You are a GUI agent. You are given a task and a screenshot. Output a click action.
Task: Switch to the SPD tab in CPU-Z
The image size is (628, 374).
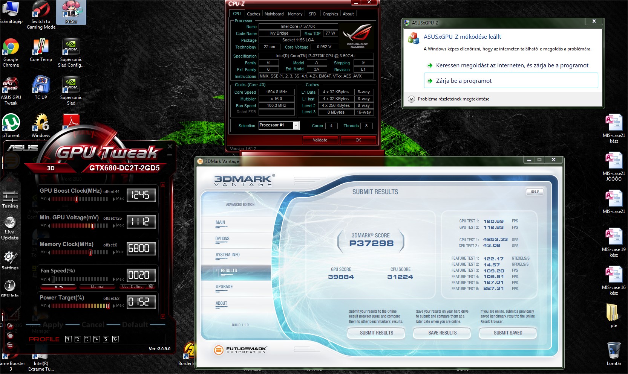[312, 14]
